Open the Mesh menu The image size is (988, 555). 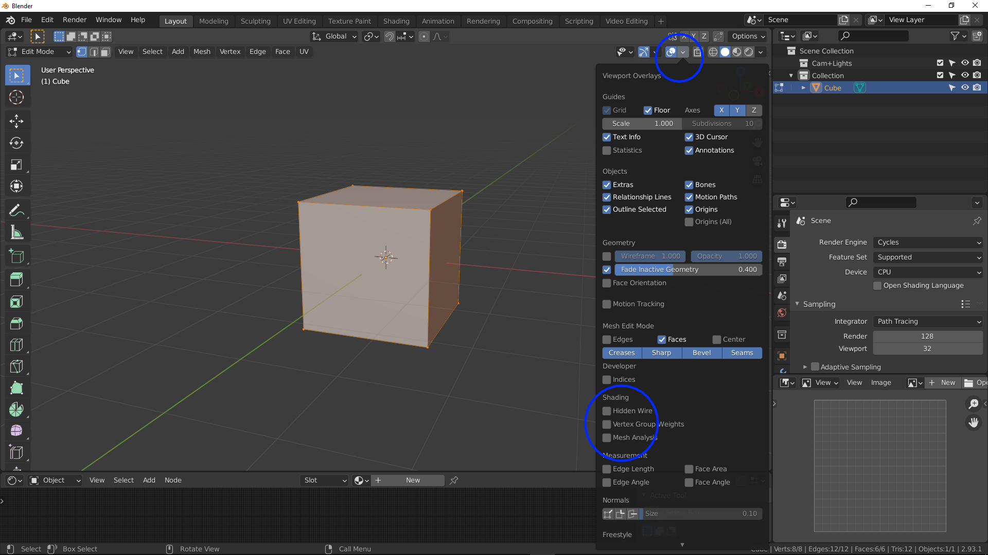(202, 52)
